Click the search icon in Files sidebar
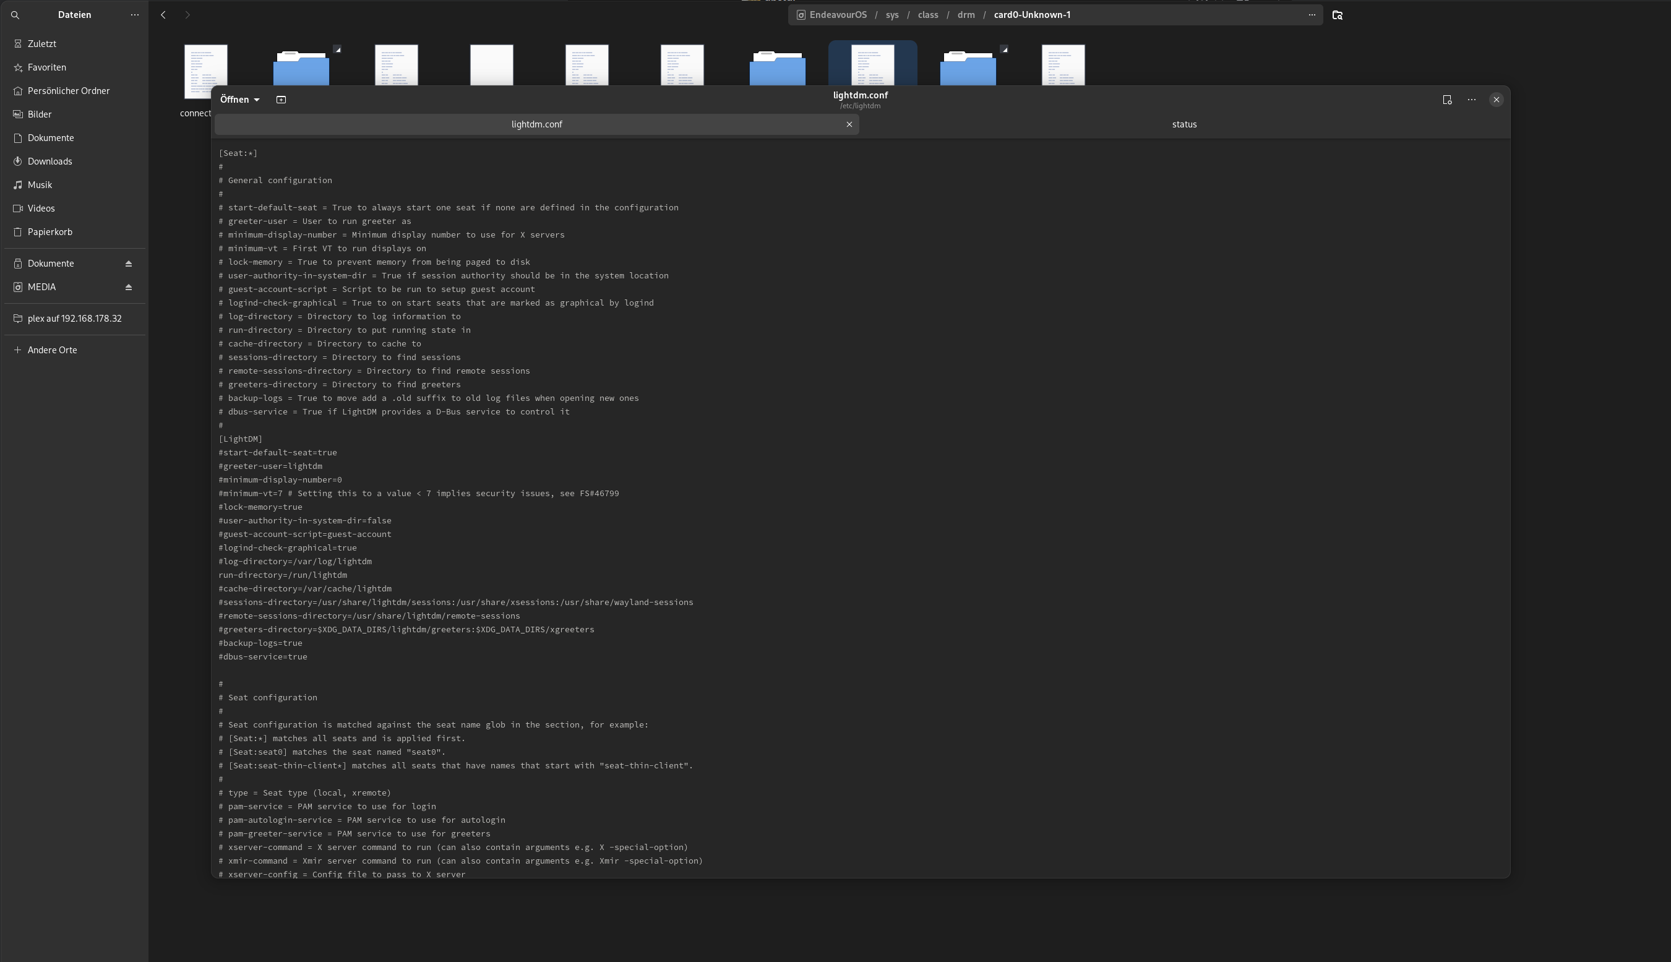Screen dimensions: 1671x962 15,14
